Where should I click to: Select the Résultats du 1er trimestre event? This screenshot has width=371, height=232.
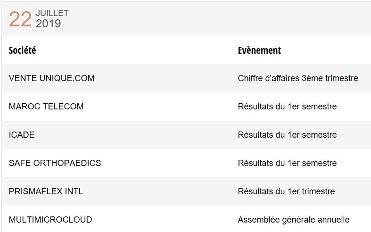[286, 191]
